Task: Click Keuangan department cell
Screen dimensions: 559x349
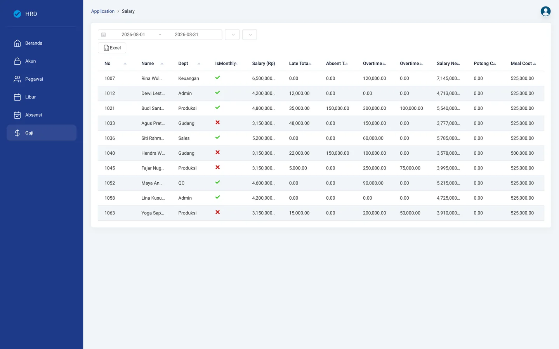Action: 189,78
